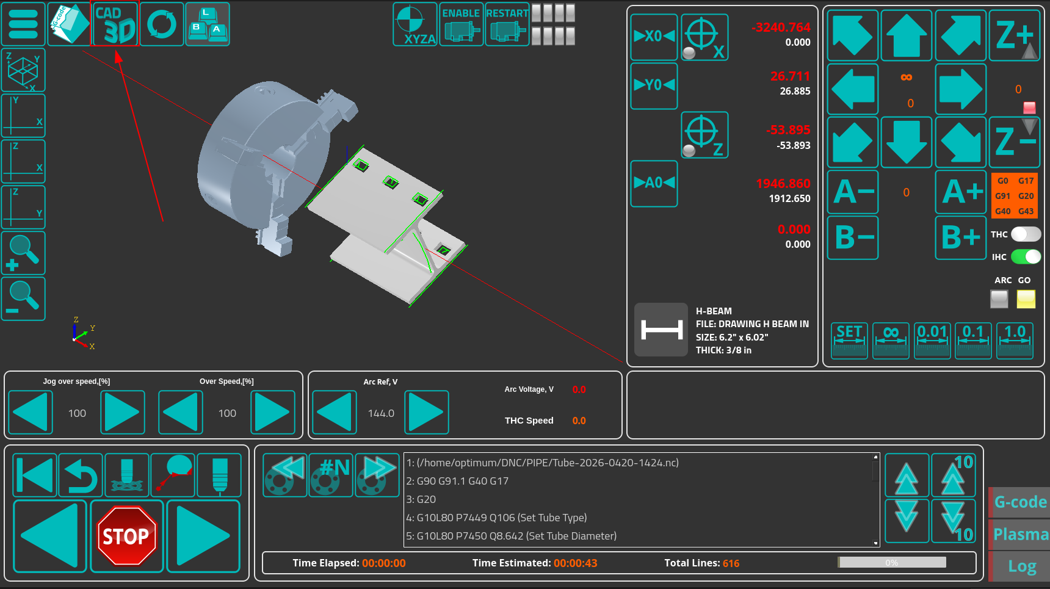The image size is (1050, 589).
Task: Switch to the Plasma tab
Action: (x=1019, y=534)
